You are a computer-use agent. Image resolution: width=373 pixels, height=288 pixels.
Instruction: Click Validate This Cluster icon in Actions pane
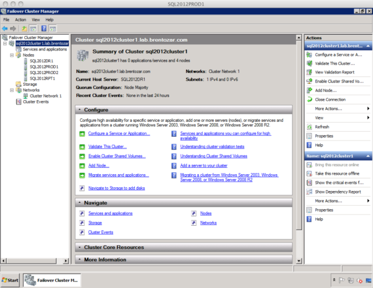309,63
